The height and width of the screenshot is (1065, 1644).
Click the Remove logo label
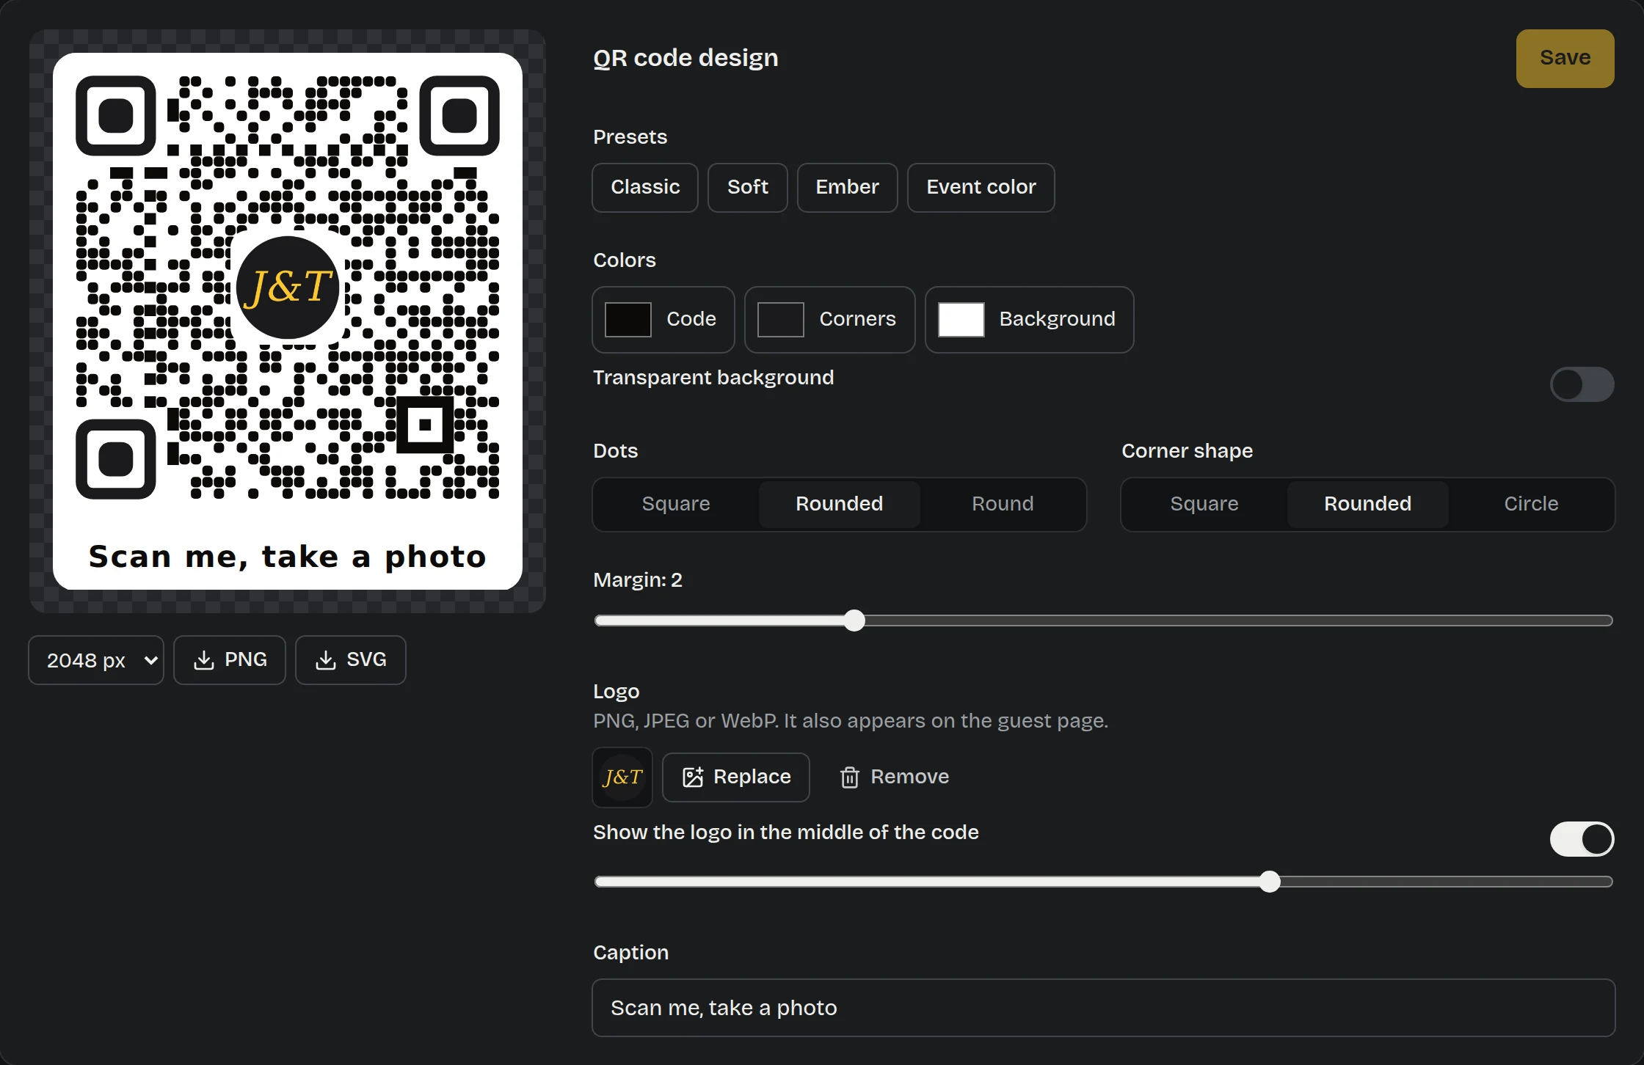tap(909, 777)
